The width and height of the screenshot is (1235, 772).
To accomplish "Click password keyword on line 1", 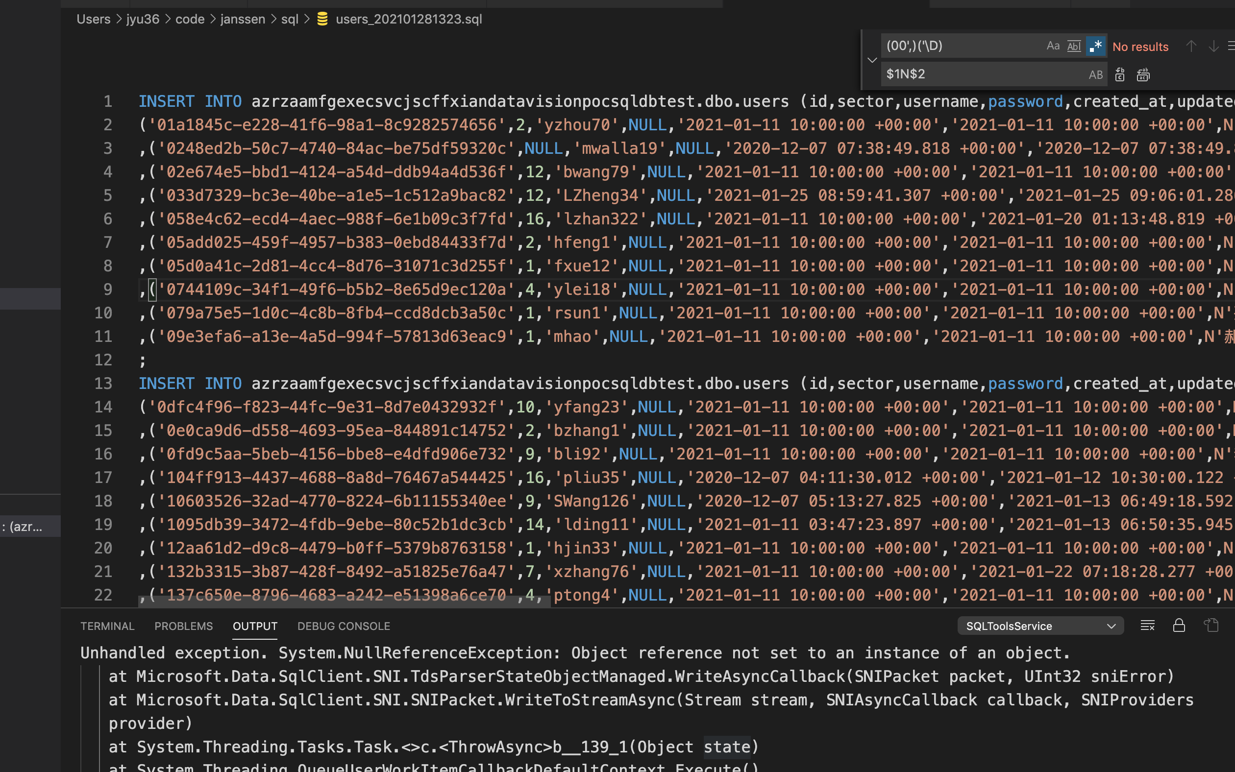I will click(1026, 101).
